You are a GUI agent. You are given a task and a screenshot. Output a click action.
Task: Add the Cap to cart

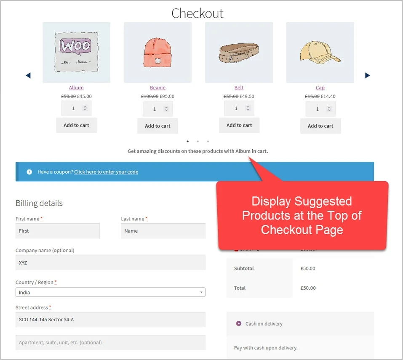coord(320,126)
